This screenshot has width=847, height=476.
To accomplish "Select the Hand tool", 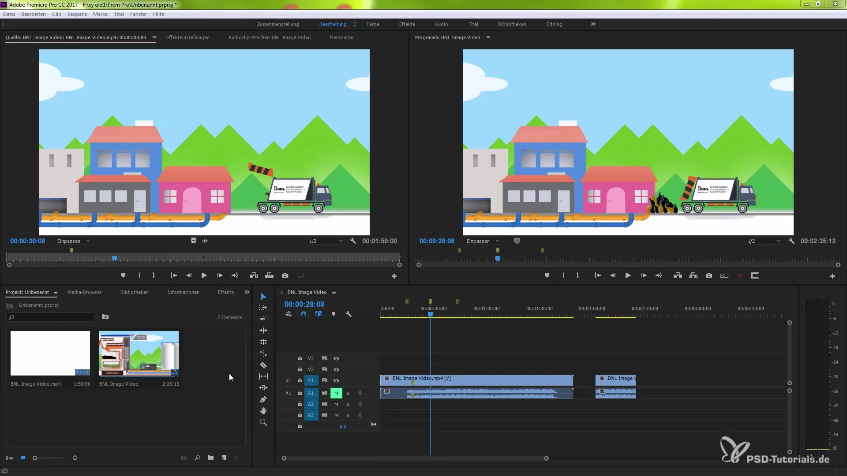I will pos(263,411).
